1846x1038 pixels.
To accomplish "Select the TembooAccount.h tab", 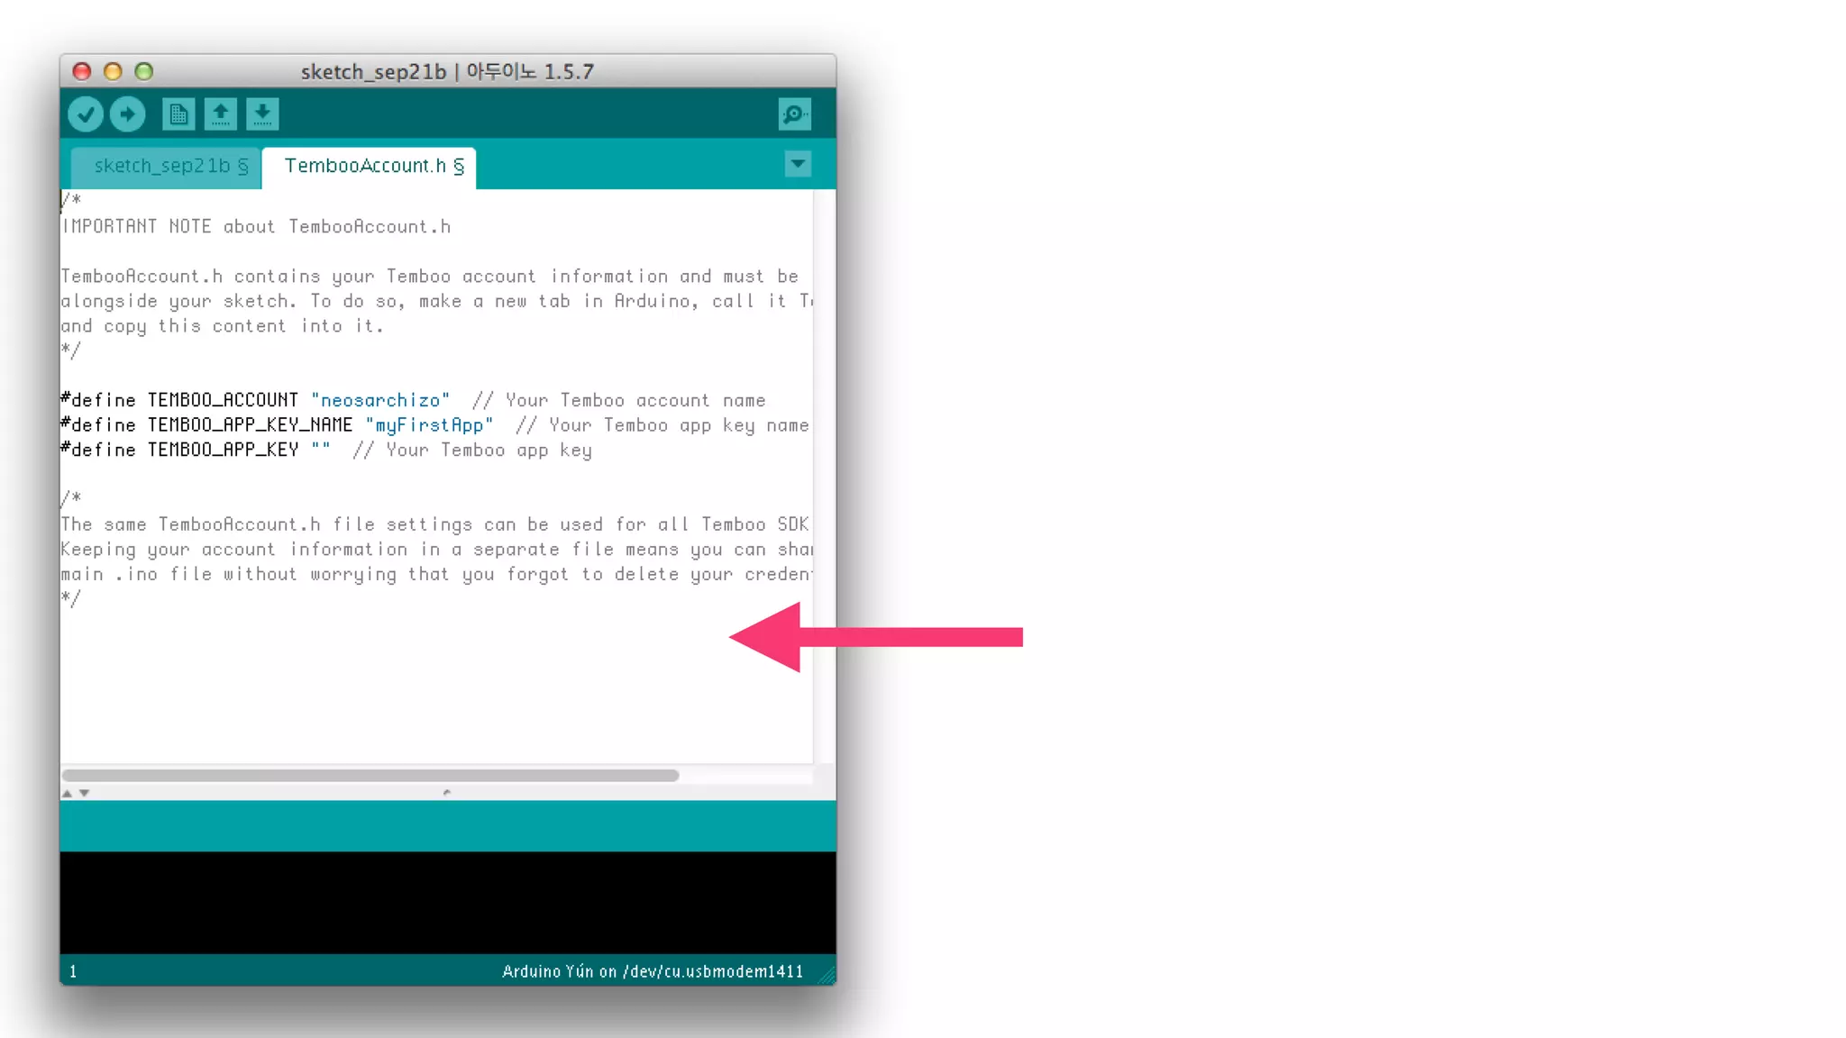I will pyautogui.click(x=372, y=166).
